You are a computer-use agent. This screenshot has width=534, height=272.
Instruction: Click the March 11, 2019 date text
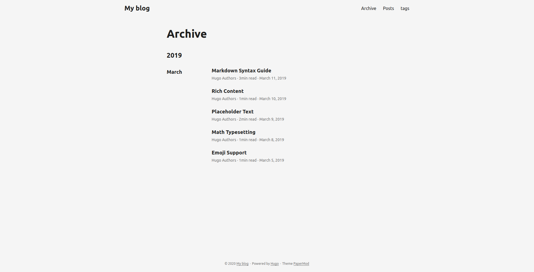[x=272, y=78]
